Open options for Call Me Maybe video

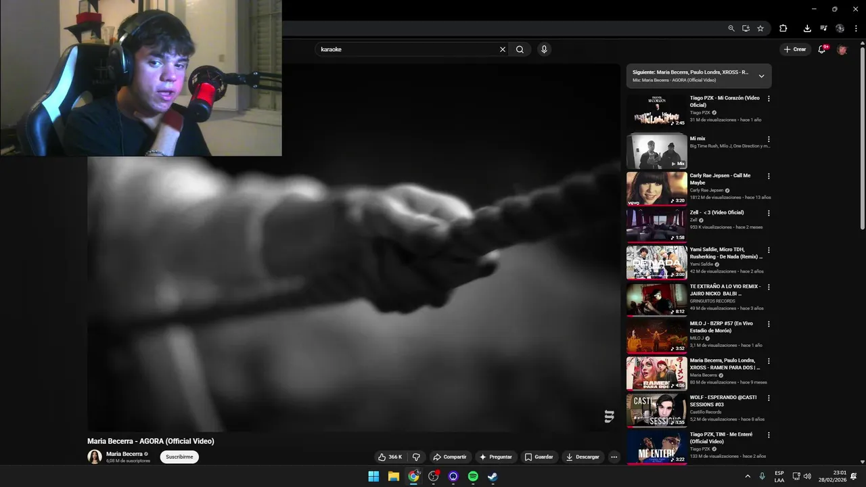coord(769,177)
